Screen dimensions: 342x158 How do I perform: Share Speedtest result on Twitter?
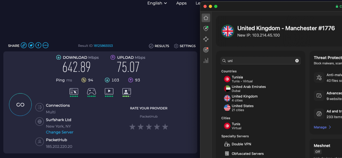coord(31,45)
